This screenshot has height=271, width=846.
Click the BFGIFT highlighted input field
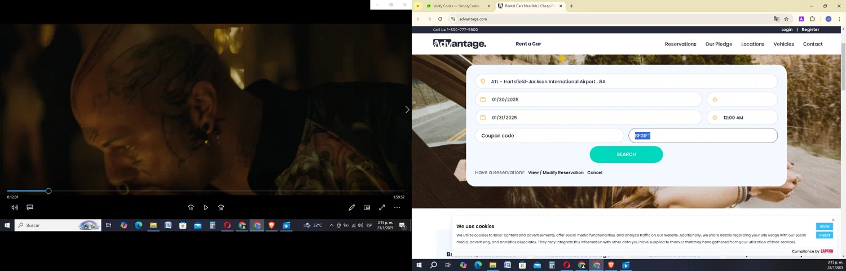coord(703,136)
